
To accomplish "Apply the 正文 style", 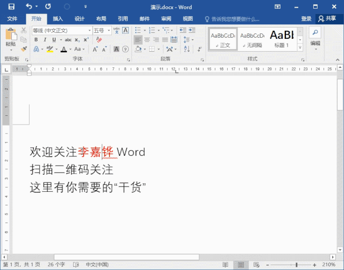I will pyautogui.click(x=223, y=39).
